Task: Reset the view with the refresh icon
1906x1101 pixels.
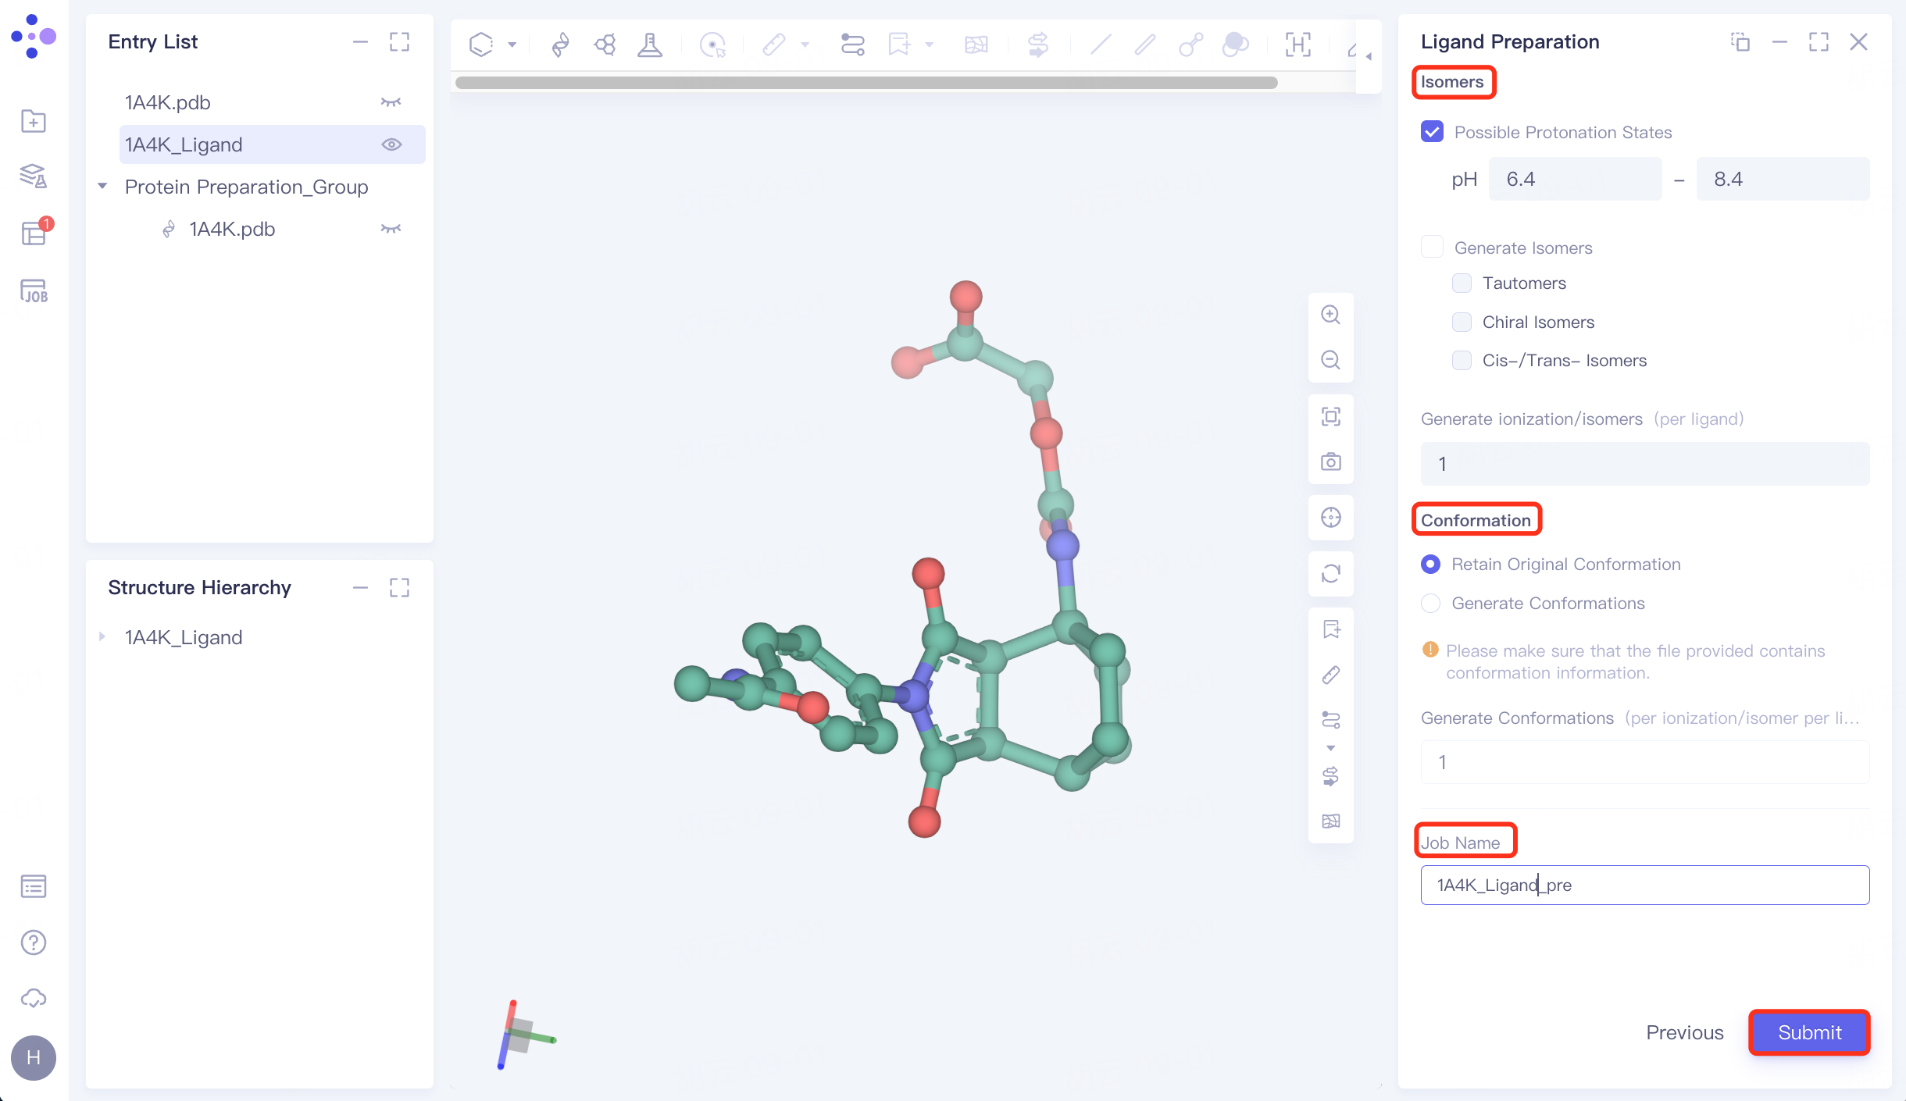Action: click(x=1330, y=573)
